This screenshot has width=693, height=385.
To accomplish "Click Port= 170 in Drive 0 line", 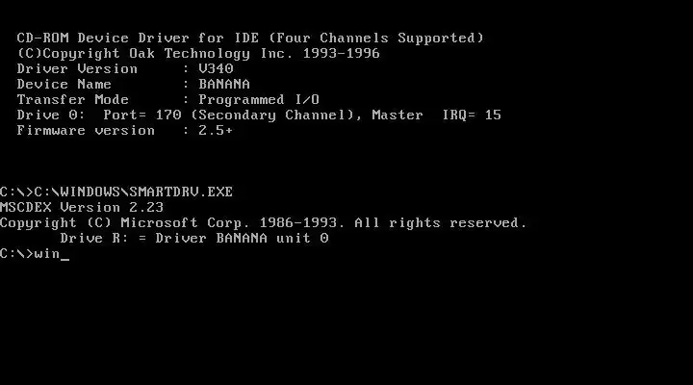I will point(142,115).
